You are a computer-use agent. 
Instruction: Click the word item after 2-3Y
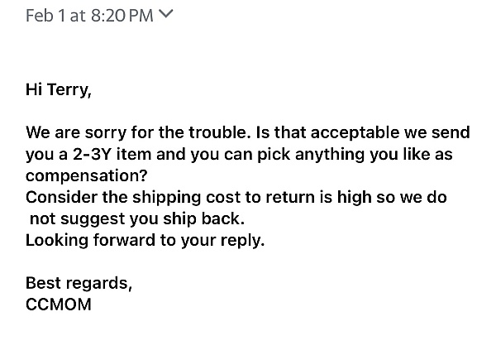pos(133,154)
